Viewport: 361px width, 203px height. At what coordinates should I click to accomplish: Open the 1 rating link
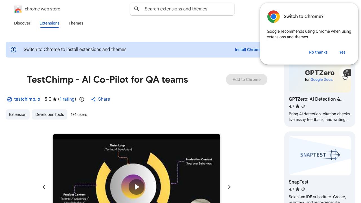(67, 99)
